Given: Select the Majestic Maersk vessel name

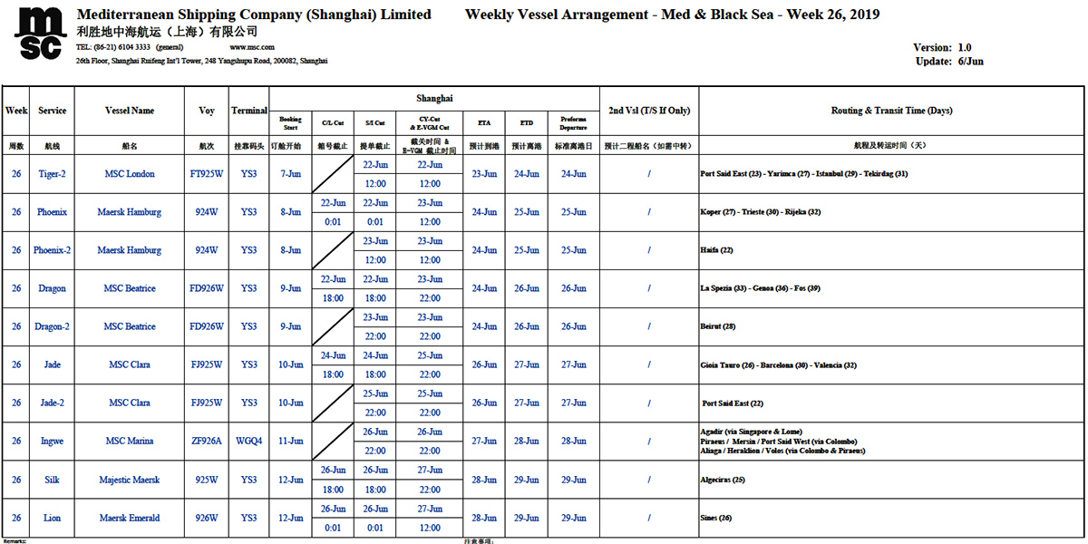Looking at the screenshot, I should click(x=130, y=480).
